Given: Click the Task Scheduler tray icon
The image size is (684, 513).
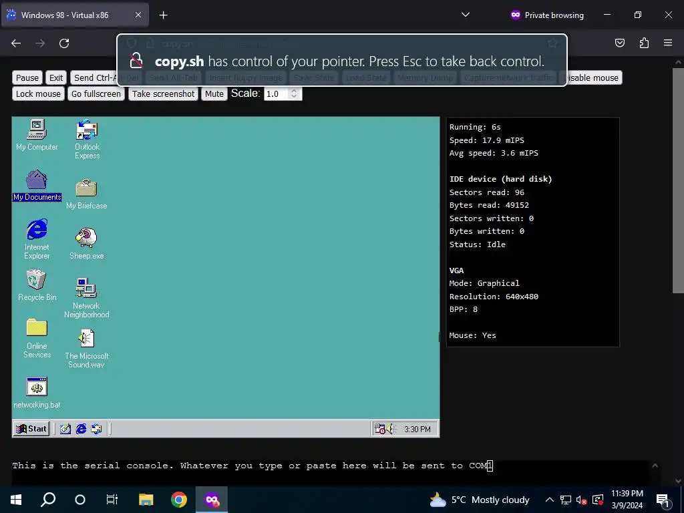Looking at the screenshot, I should [x=379, y=430].
